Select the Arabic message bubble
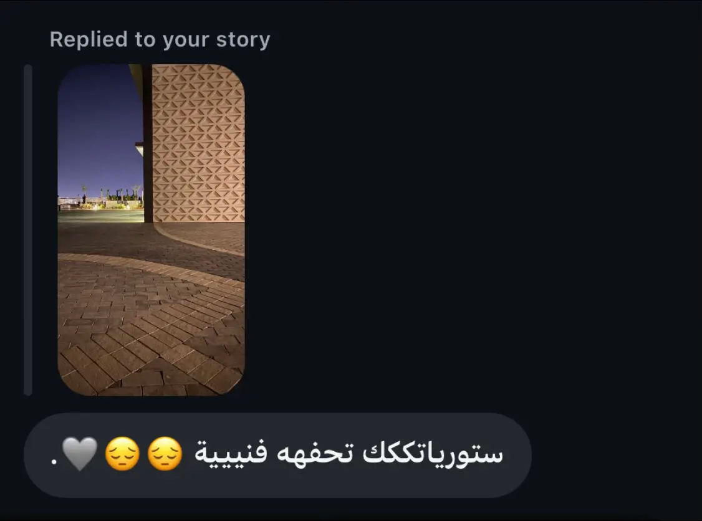The width and height of the screenshot is (702, 521). tap(277, 455)
